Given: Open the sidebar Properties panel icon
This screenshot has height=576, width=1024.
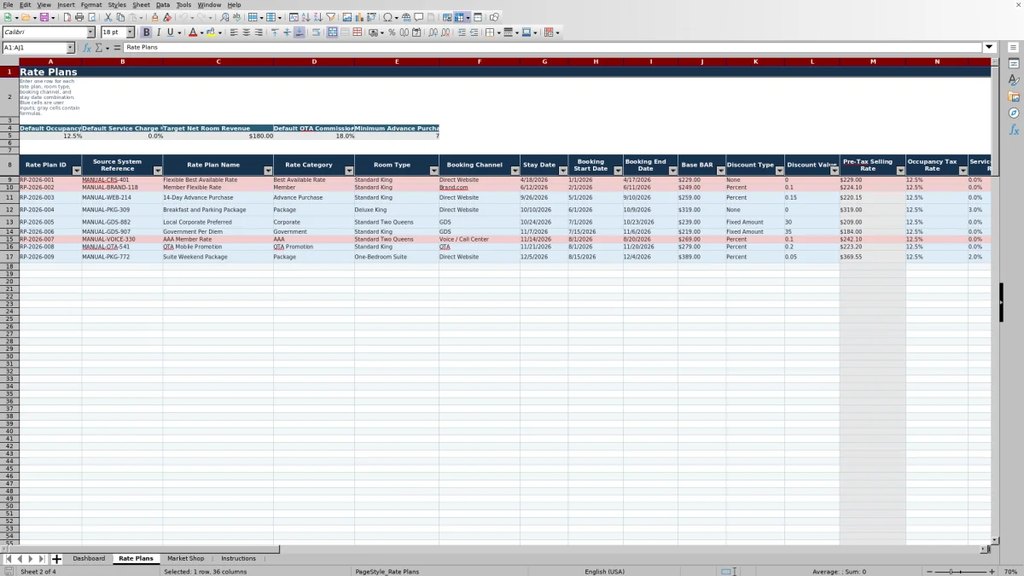Looking at the screenshot, I should click(1014, 64).
